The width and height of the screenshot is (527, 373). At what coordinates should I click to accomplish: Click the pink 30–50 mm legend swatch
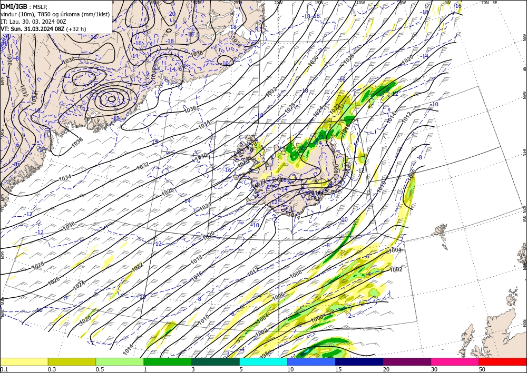[455, 361]
